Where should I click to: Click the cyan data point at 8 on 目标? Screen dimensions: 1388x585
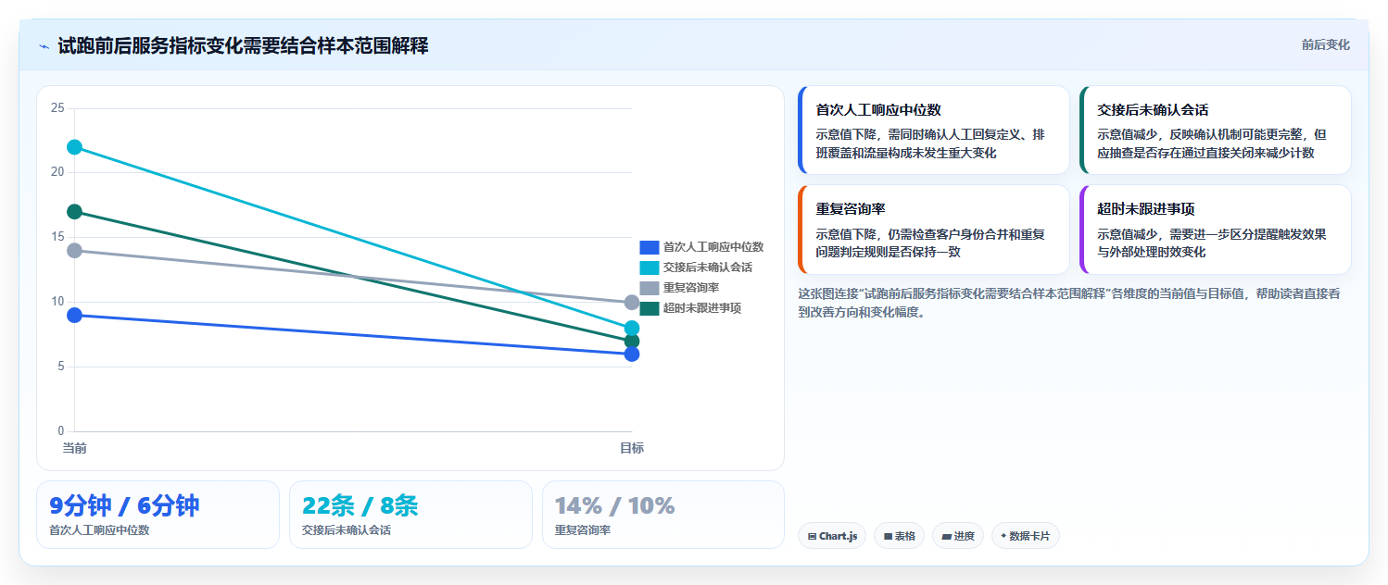[x=632, y=328]
